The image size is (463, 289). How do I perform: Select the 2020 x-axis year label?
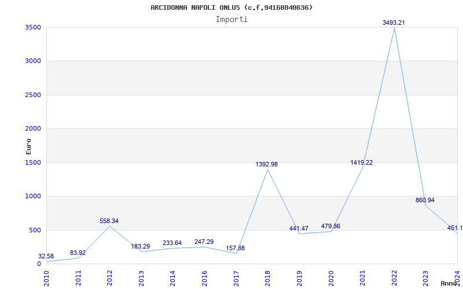330,278
